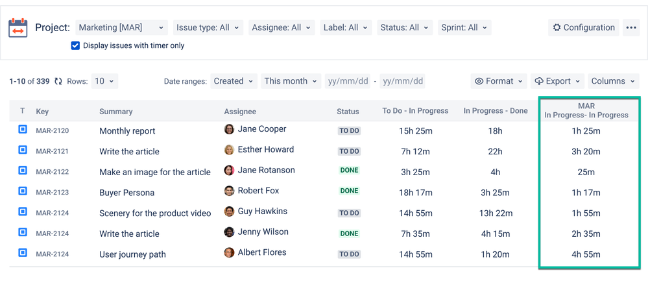Image resolution: width=648 pixels, height=290 pixels.
Task: Sort by the Status column header
Action: [348, 112]
